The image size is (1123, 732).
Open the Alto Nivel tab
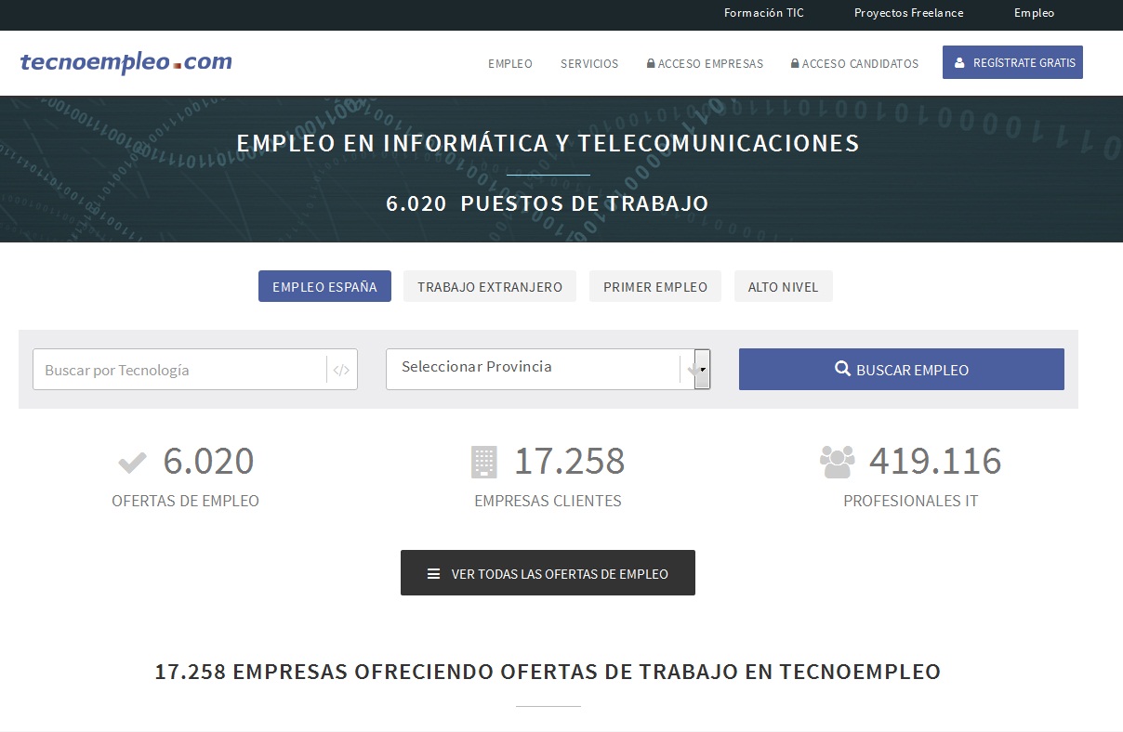tap(783, 287)
